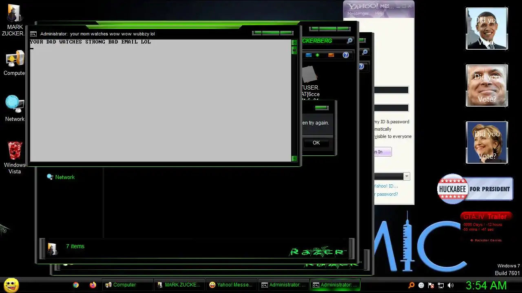Image resolution: width=522 pixels, height=293 pixels.
Task: Click the 'Yahoo! ID...' link
Action: 386,186
